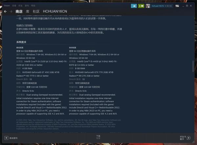
Task: Switch to Big Picture mode icon
Action: pyautogui.click(x=177, y=6)
